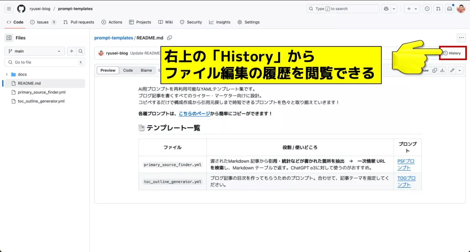This screenshot has height=252, width=470.
Task: Open the more file actions three-dot menu
Action: [461, 38]
